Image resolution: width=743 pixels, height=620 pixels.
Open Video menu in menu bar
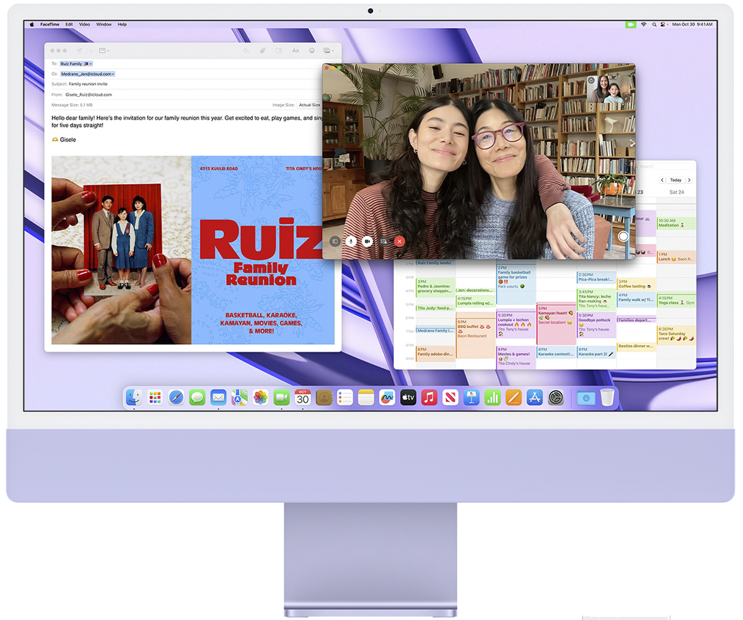click(84, 24)
